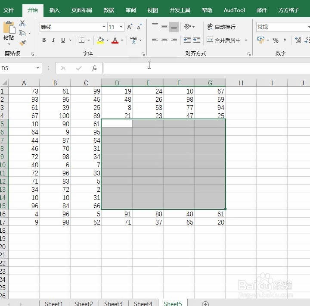Click the Cut scissors icon
Viewport: 310px width, 306px height.
22,23
